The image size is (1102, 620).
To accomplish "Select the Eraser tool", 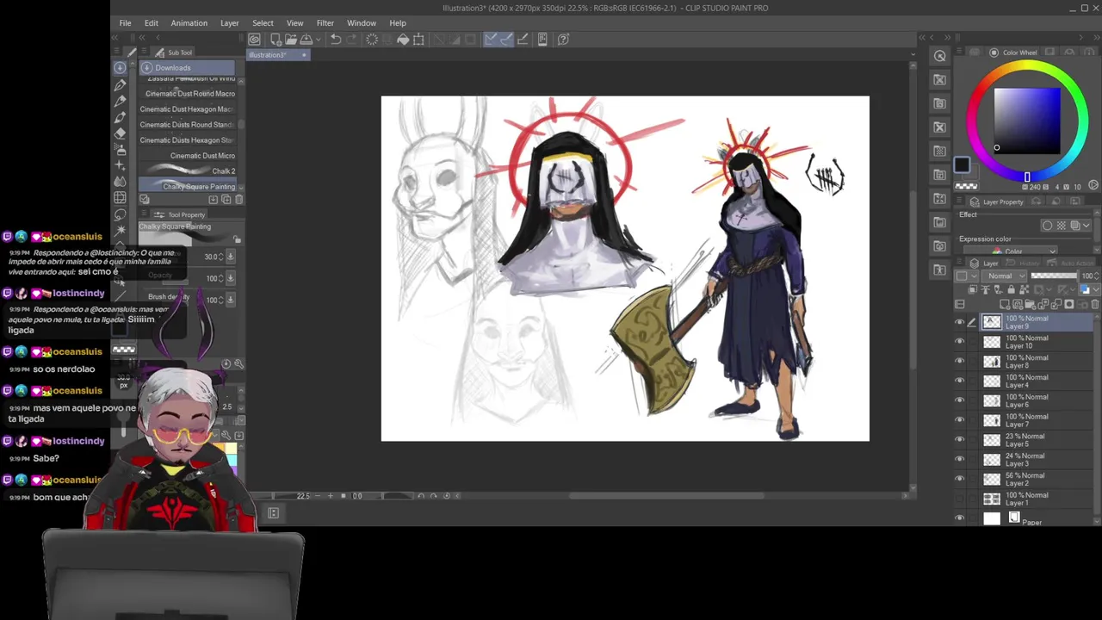I will tap(120, 133).
